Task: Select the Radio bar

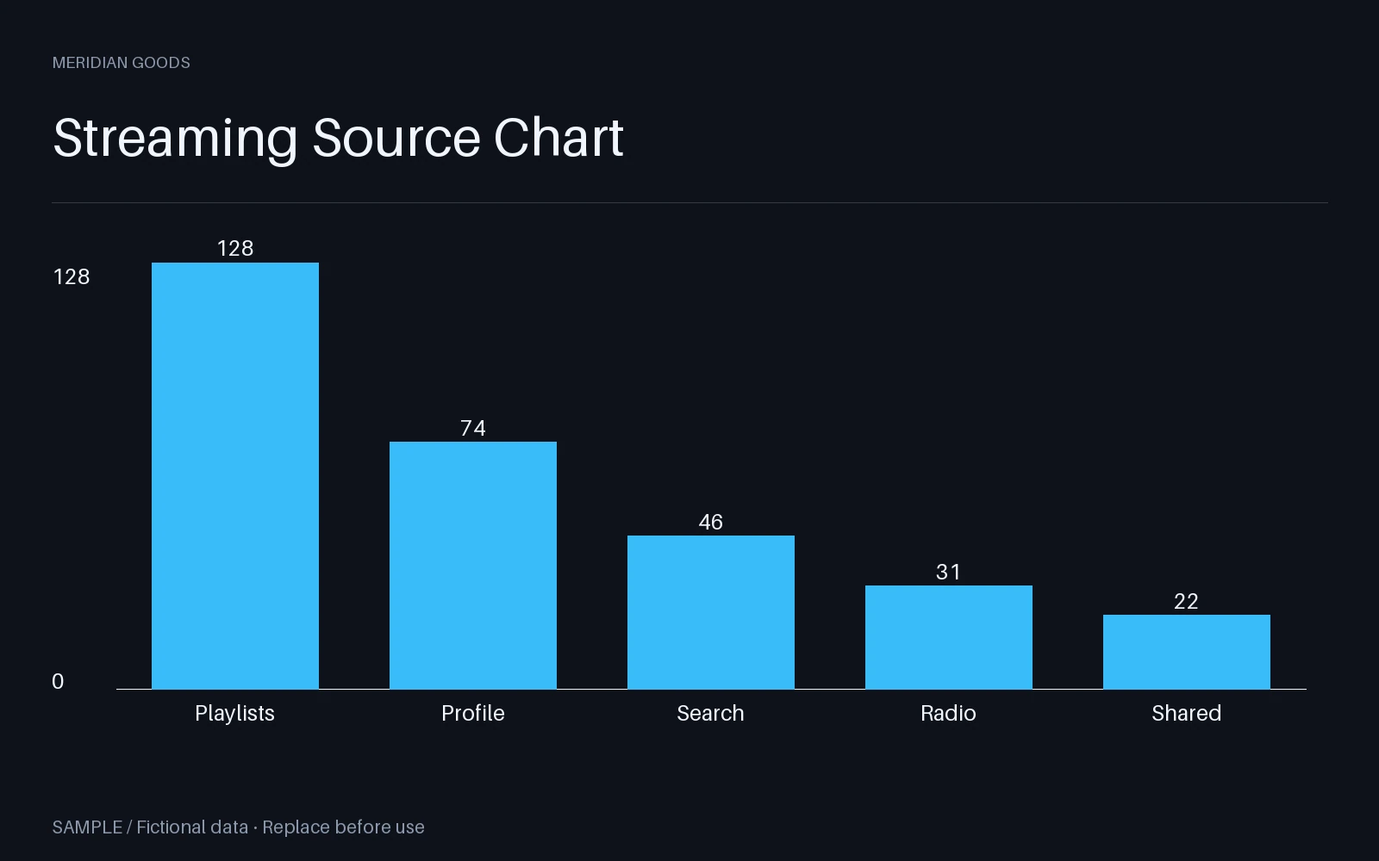Action: point(949,637)
